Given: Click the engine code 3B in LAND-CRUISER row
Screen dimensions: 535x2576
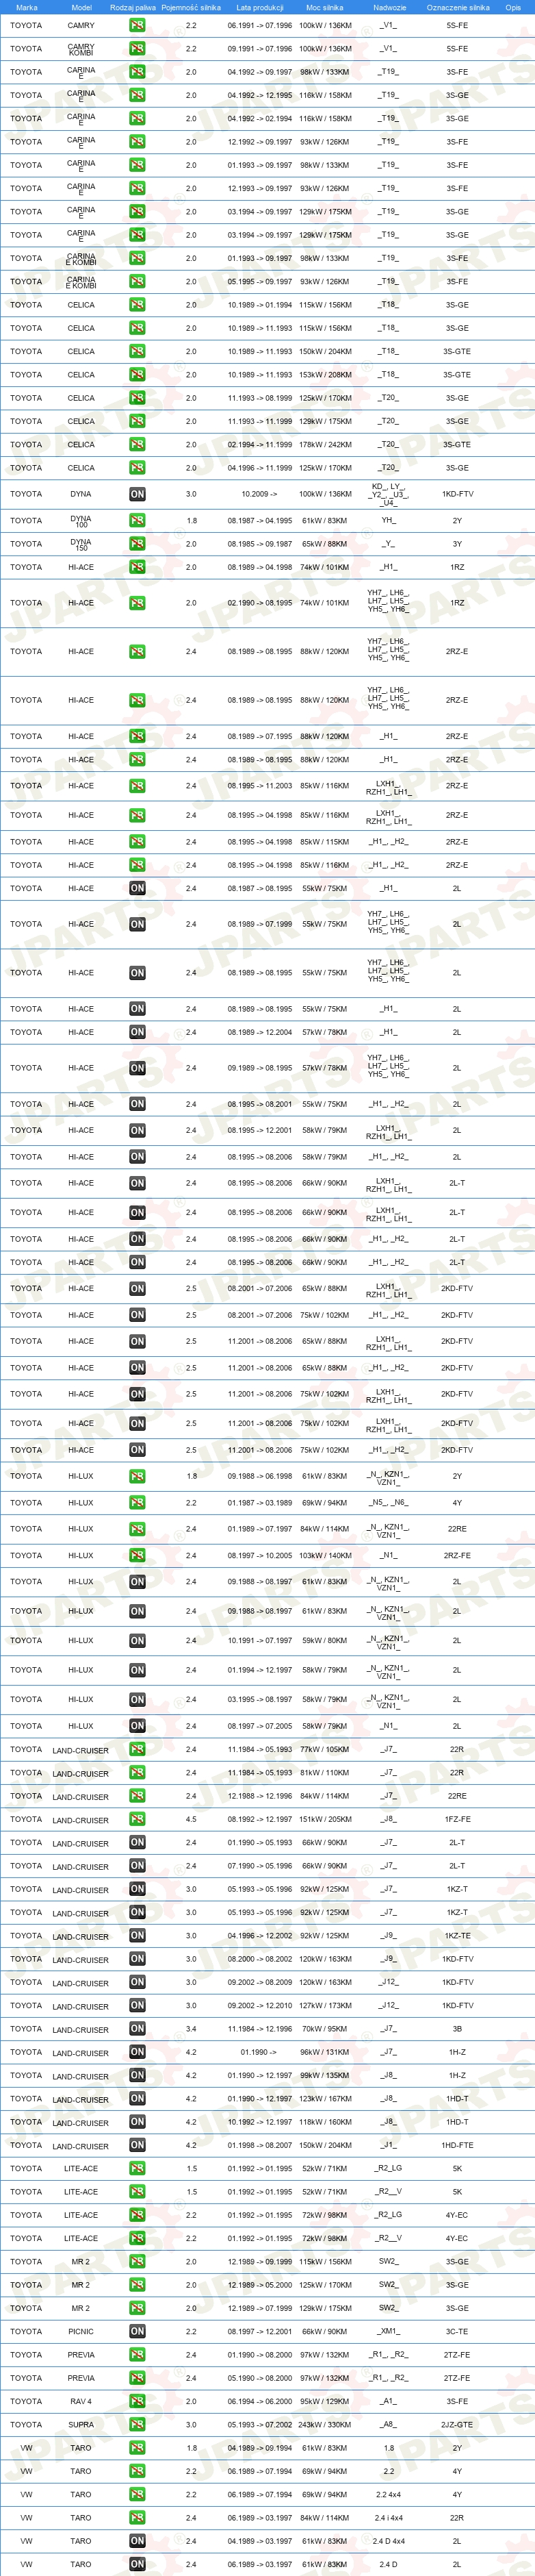Looking at the screenshot, I should click(457, 2029).
